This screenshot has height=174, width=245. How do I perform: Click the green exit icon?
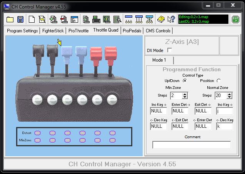coord(235,19)
